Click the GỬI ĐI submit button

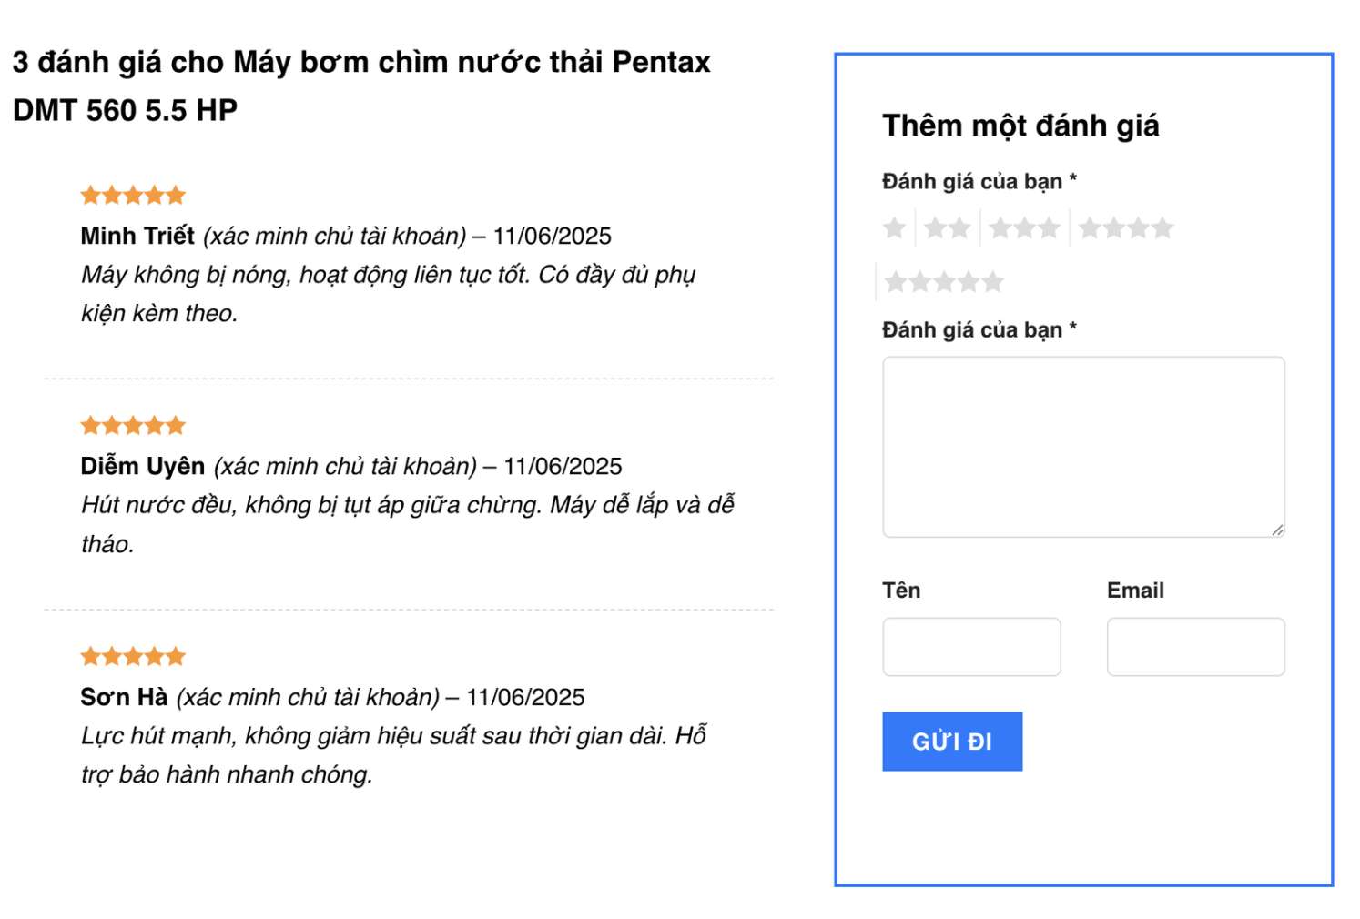point(952,741)
